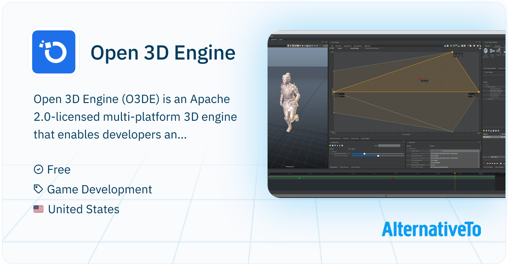Open the Node Groups tab
This screenshot has width=508, height=266.
click(344, 167)
